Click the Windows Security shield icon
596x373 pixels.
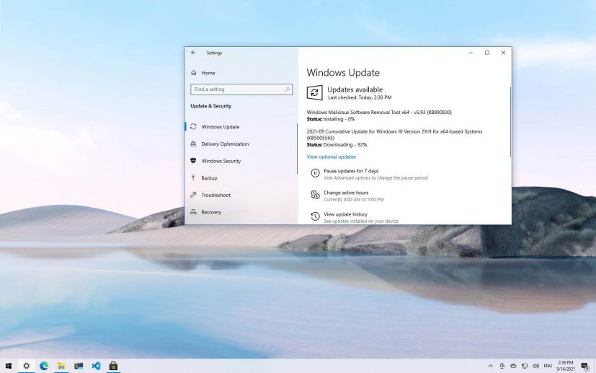pos(193,161)
